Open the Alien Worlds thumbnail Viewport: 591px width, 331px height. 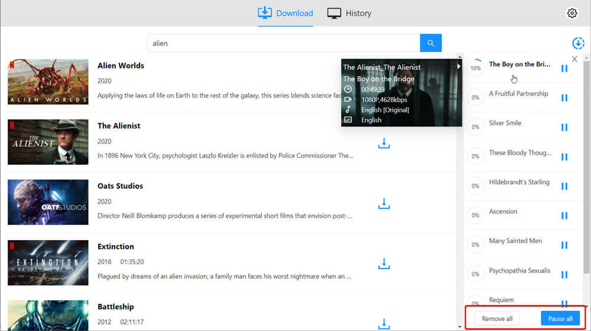pos(48,81)
